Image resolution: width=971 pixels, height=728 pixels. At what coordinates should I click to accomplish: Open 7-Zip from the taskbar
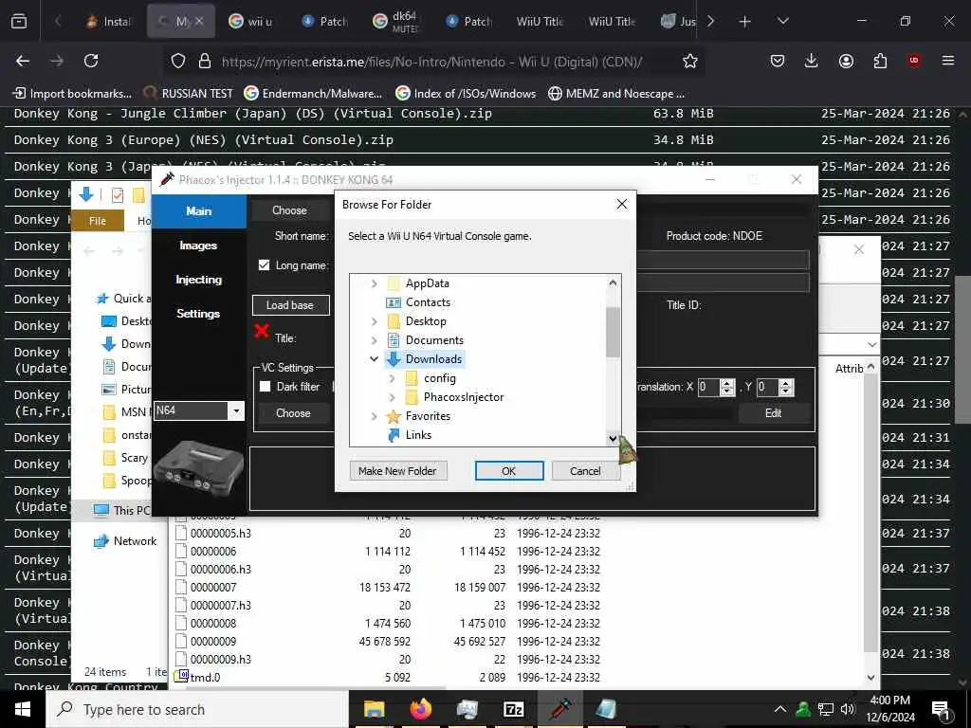click(x=514, y=709)
